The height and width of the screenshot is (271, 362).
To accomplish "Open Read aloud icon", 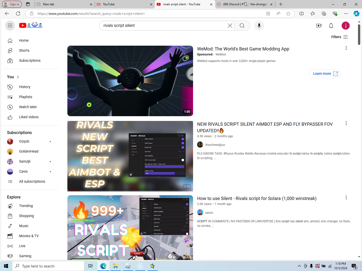I will (x=278, y=14).
